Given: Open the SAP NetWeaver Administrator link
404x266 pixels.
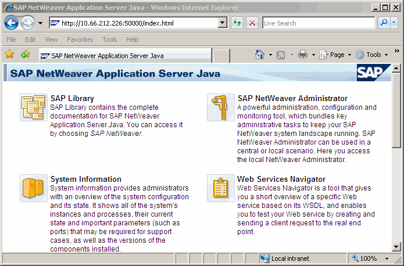Looking at the screenshot, I should [292, 98].
